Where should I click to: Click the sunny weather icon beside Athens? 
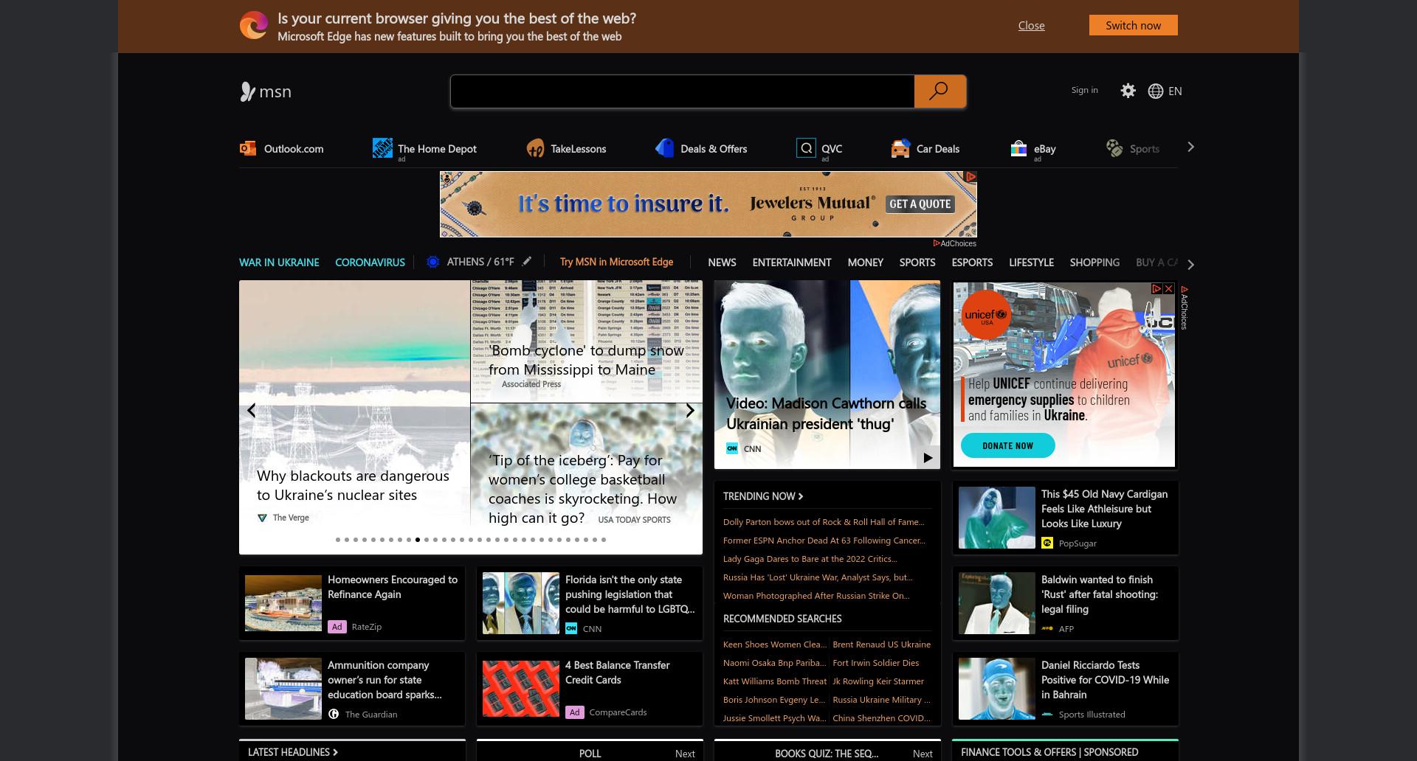[x=433, y=262]
